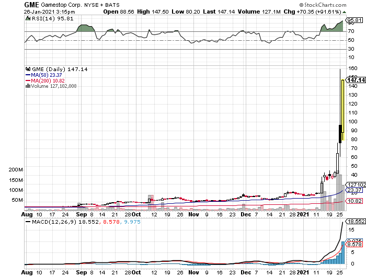Click 2021 on the price chart date axis
366x277 pixels.
tap(303, 214)
